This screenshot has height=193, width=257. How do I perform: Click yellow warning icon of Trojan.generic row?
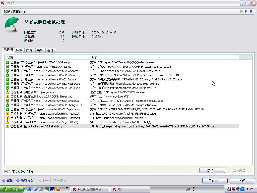(7, 92)
